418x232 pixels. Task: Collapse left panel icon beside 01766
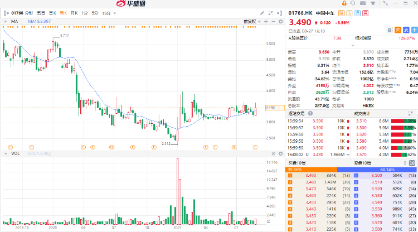(6, 13)
